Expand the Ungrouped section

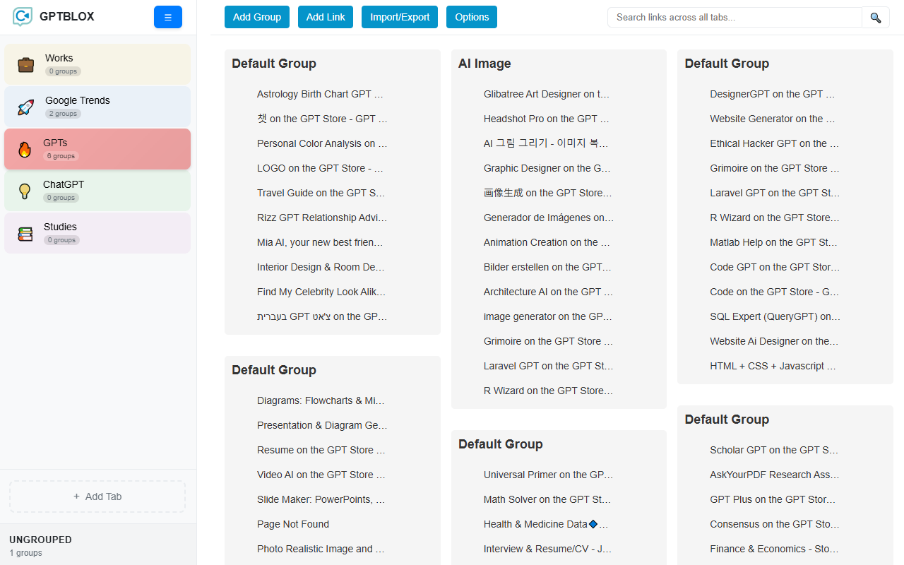[40, 540]
